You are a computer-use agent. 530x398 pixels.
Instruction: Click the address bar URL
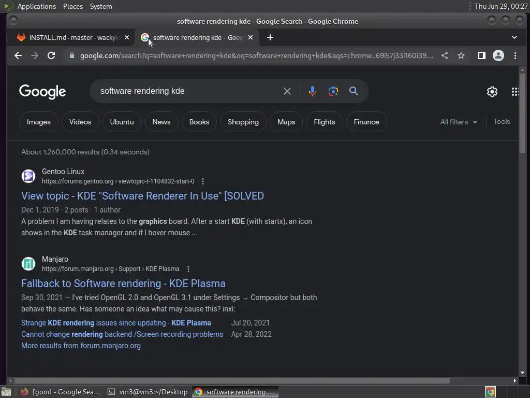tap(257, 55)
